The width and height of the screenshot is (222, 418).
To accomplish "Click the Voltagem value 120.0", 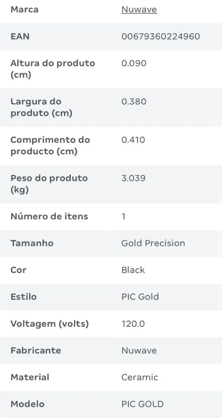I will [x=133, y=324].
